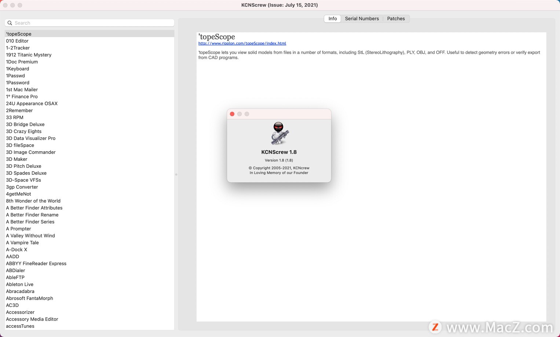Select A Better Finder Rename entry
The width and height of the screenshot is (560, 337).
coord(89,215)
